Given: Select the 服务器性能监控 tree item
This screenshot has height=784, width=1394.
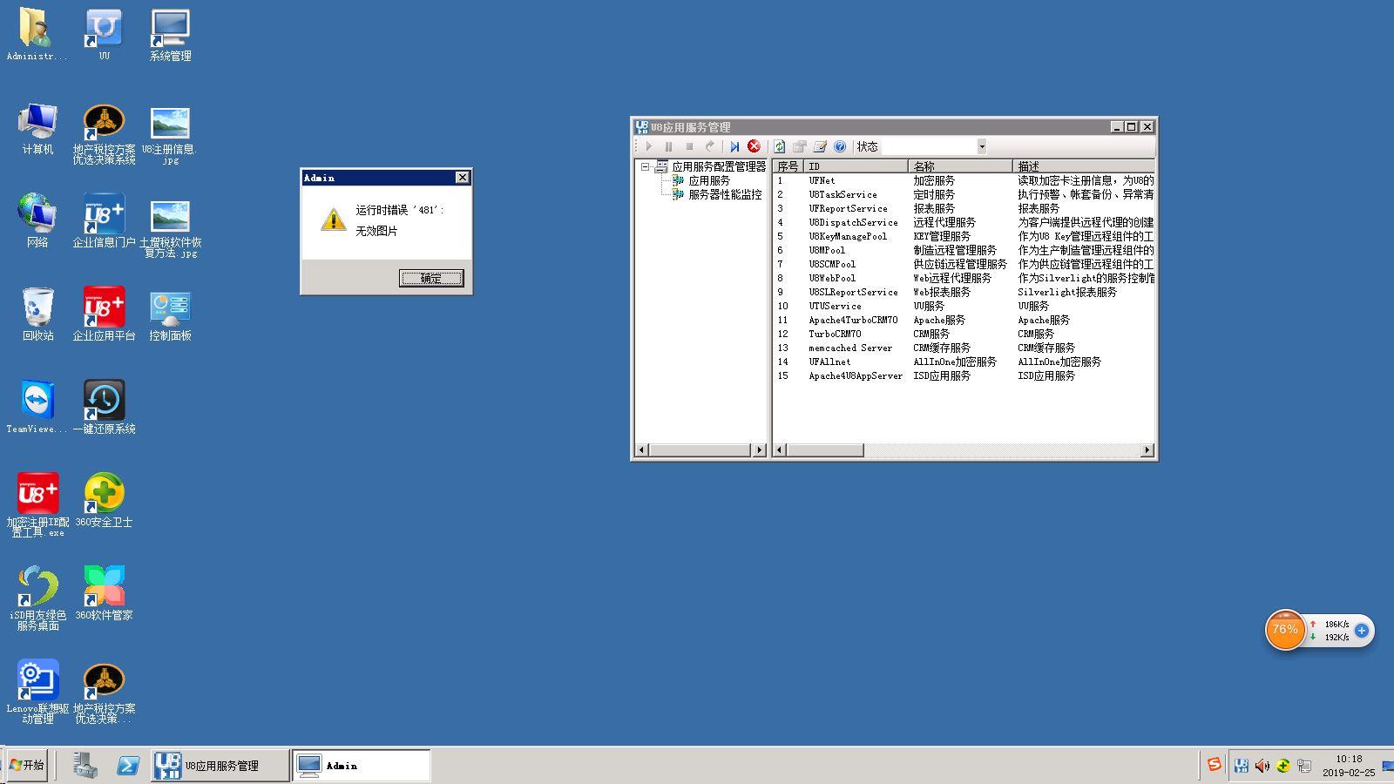Looking at the screenshot, I should point(725,194).
